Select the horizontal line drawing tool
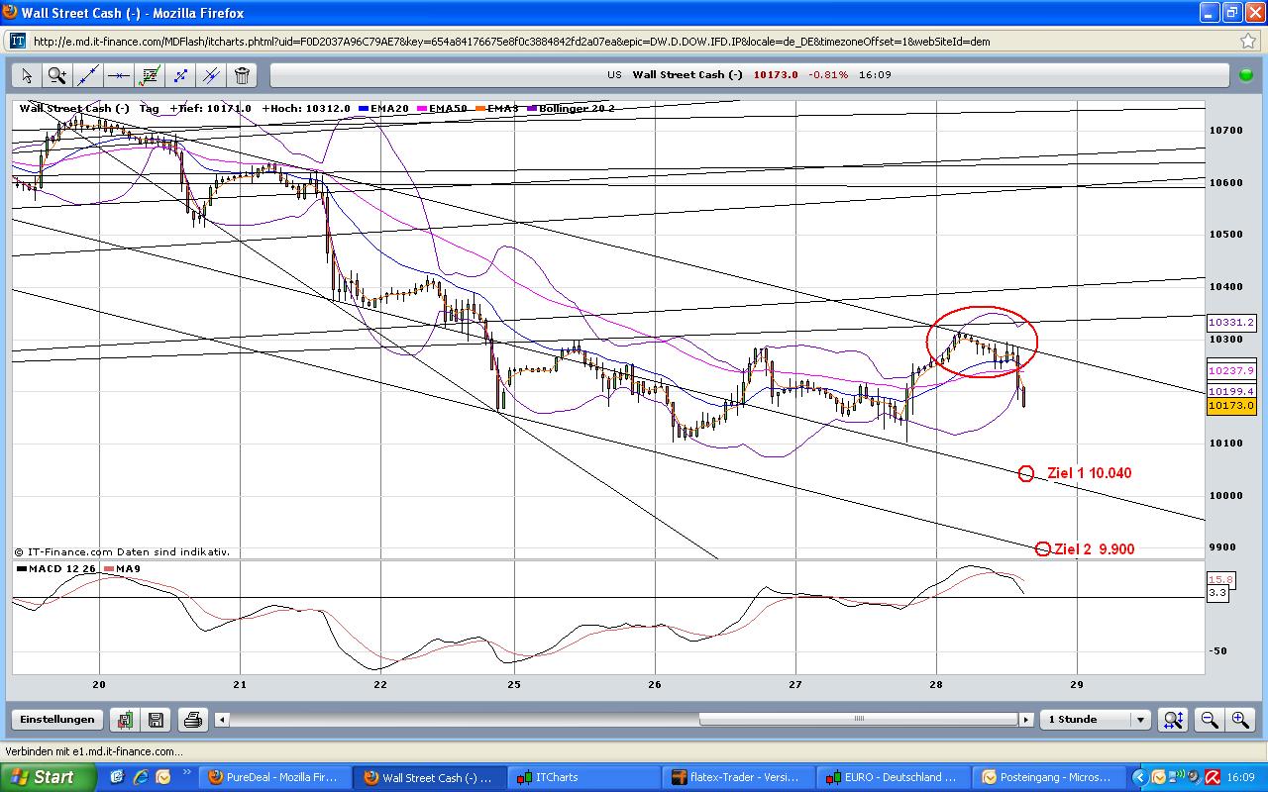1268x792 pixels. (117, 75)
